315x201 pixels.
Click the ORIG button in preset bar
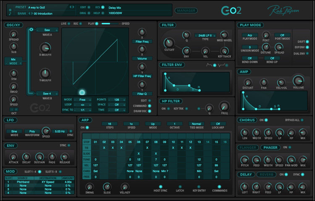click(x=89, y=13)
